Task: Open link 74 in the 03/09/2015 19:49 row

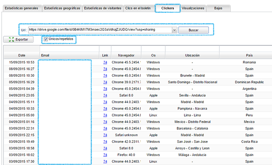Action: point(105,142)
